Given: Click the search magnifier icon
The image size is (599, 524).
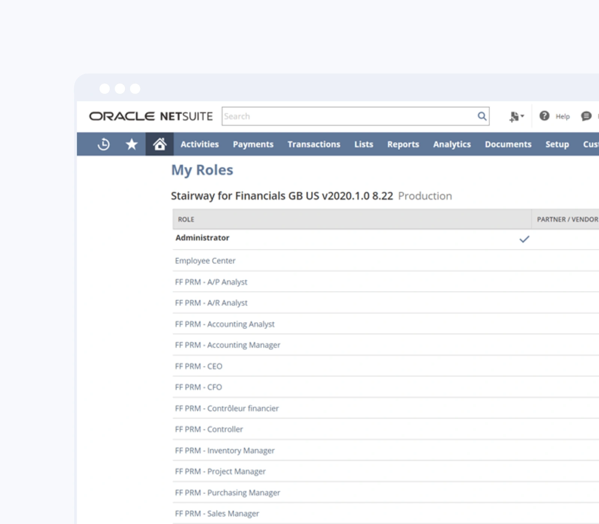Looking at the screenshot, I should coord(482,116).
